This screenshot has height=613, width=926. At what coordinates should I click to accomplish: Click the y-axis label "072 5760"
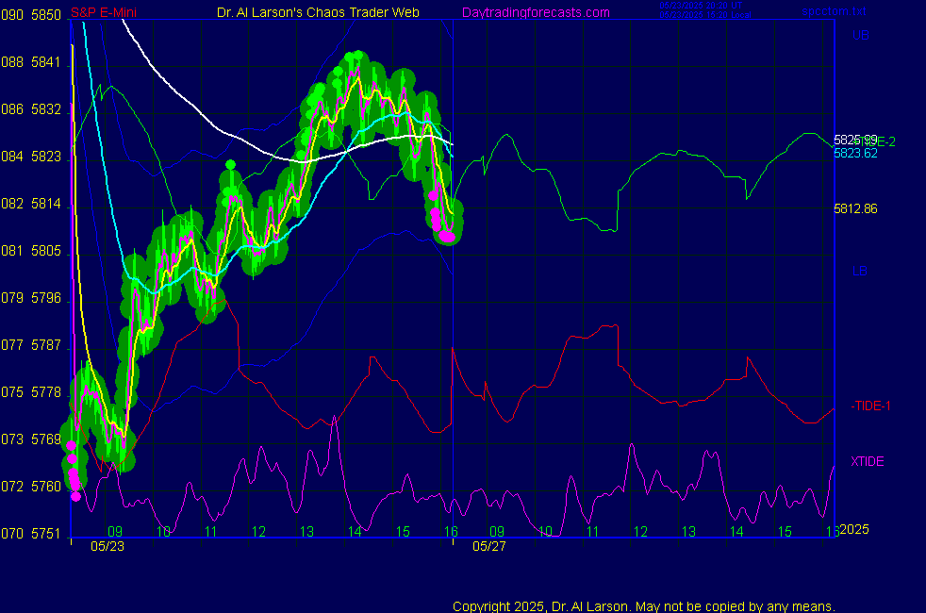[x=31, y=487]
